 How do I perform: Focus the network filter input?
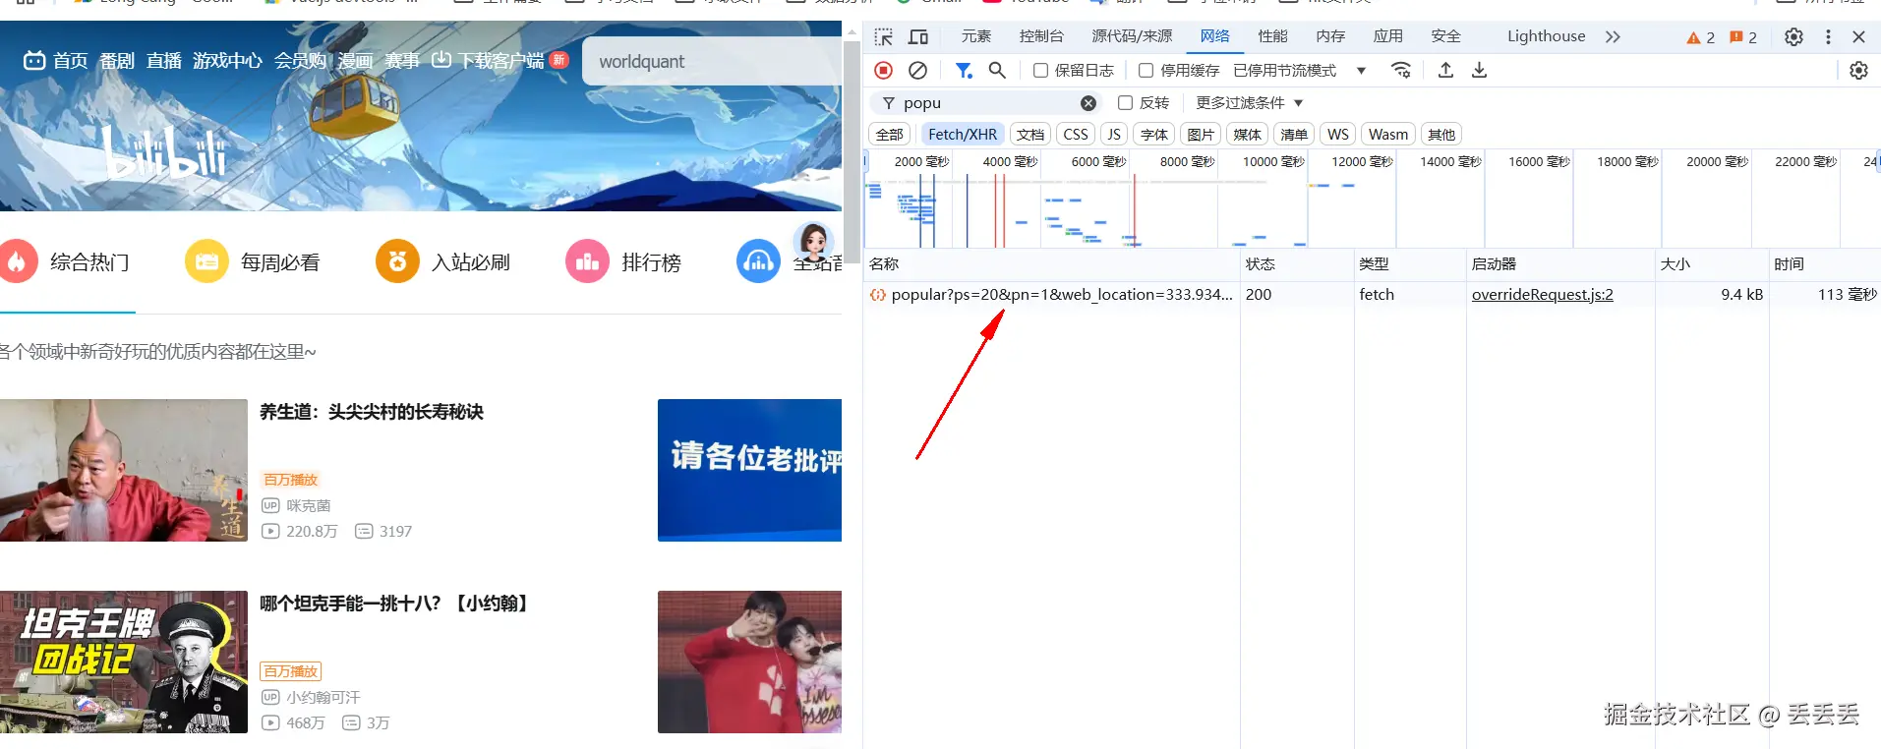click(988, 103)
